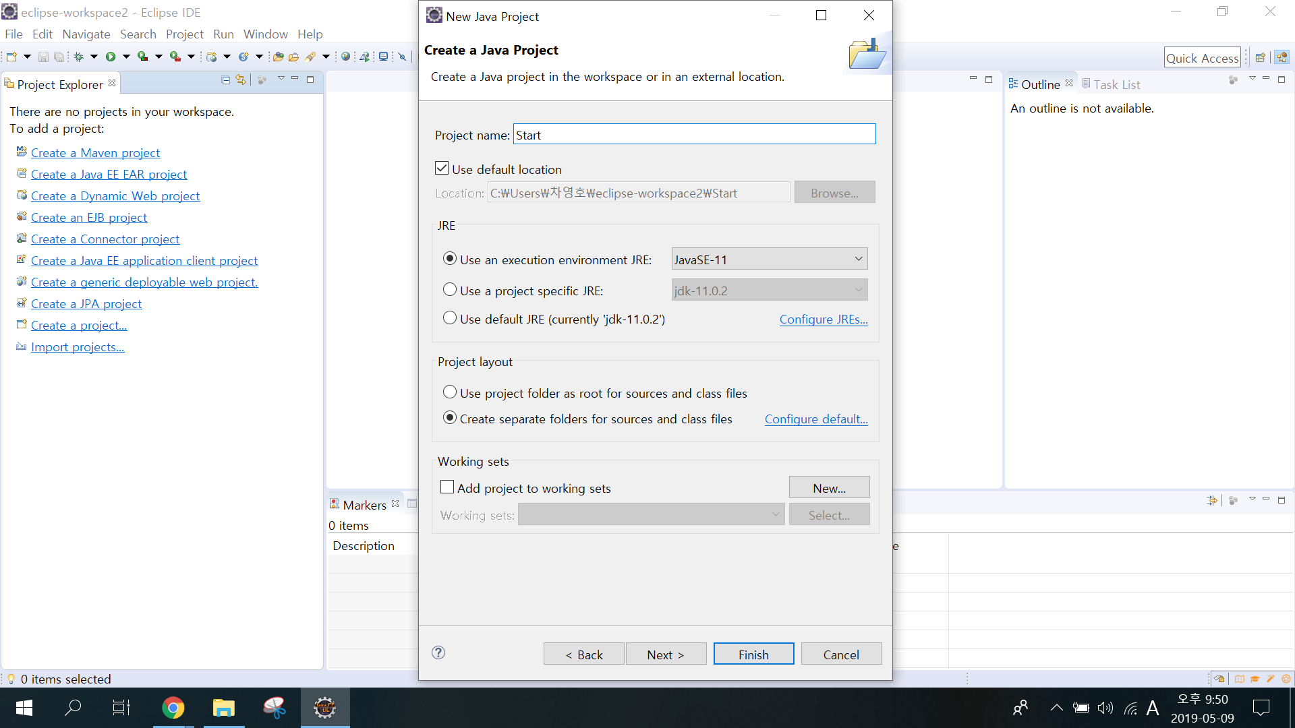The image size is (1295, 728).
Task: Switch to the Task List tab
Action: [x=1116, y=84]
